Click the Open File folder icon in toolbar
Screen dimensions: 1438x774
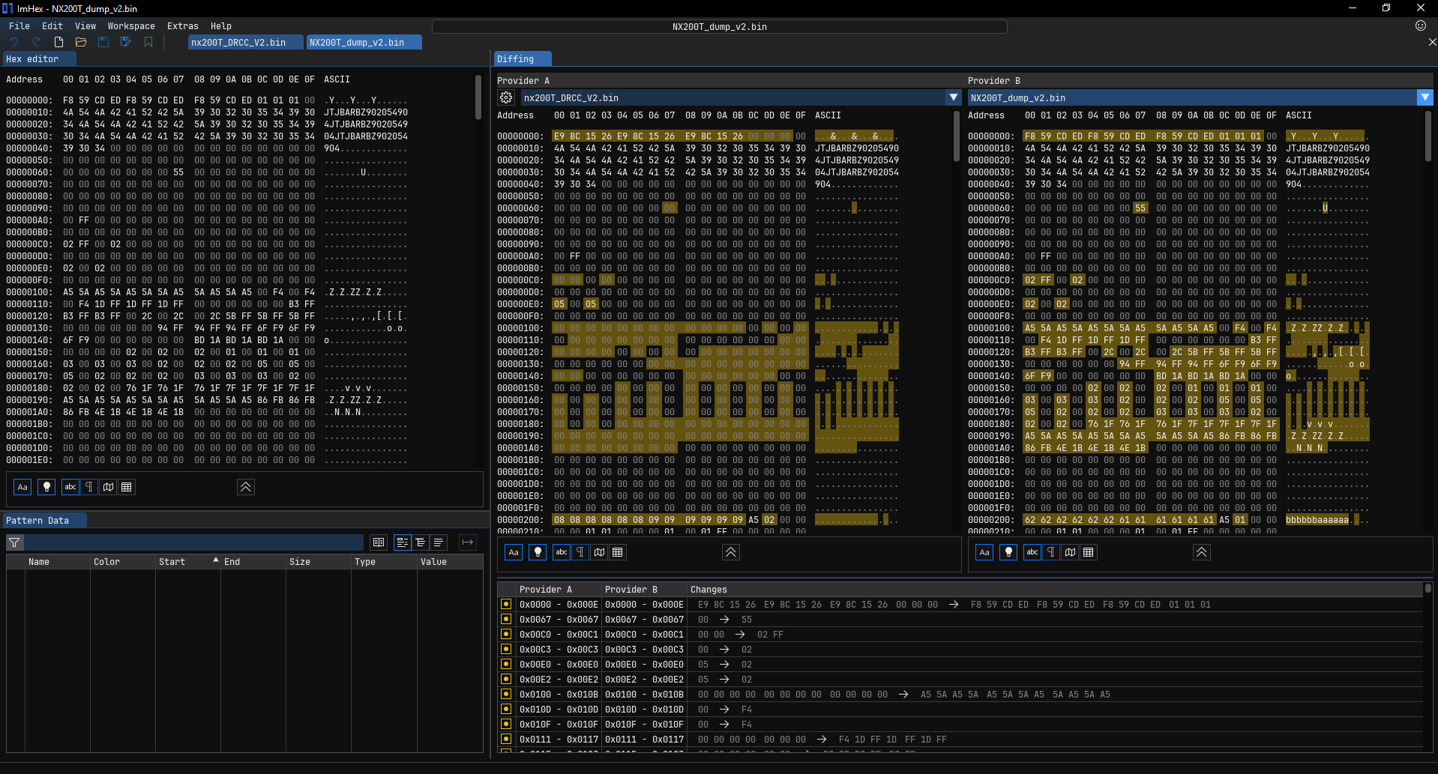tap(81, 43)
